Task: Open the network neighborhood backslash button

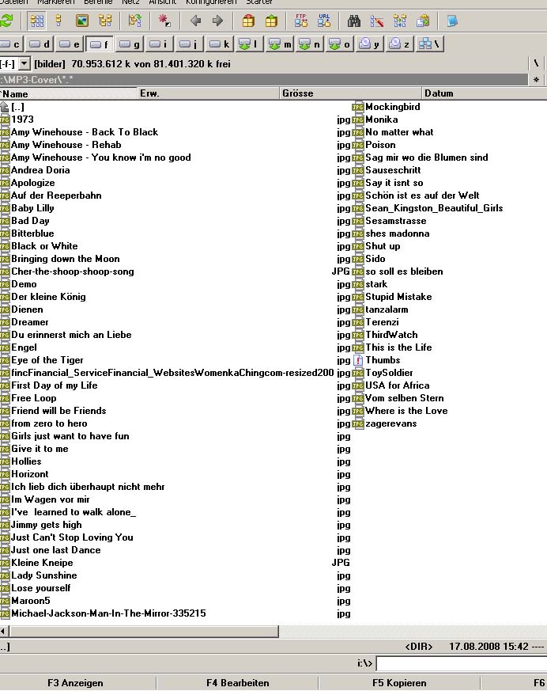Action: (429, 44)
